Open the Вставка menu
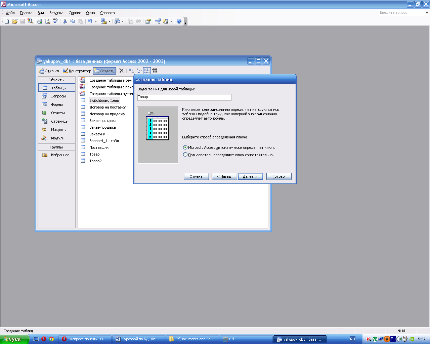This screenshot has height=344, width=430. tap(56, 13)
